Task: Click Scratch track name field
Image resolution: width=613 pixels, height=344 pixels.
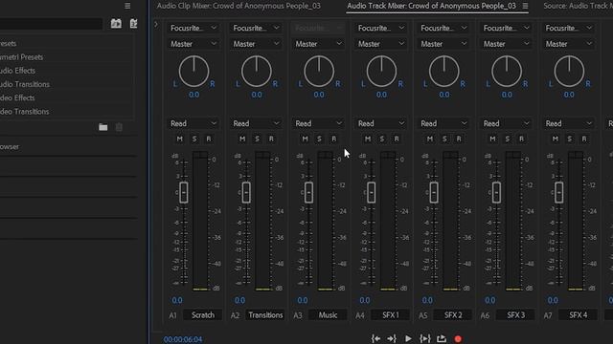Action: (203, 315)
